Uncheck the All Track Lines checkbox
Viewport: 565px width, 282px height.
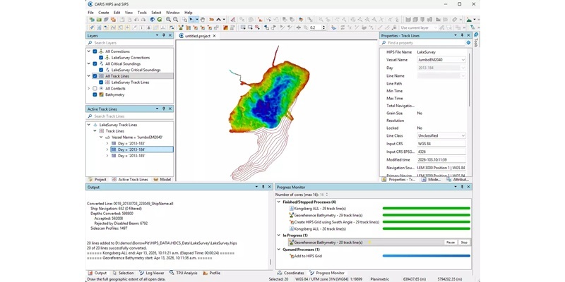point(95,76)
